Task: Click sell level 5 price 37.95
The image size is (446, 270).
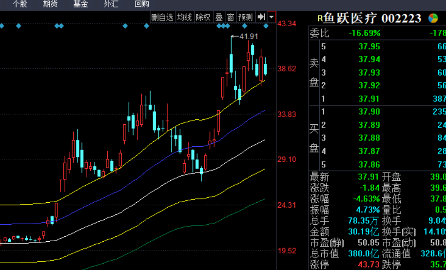Action: pyautogui.click(x=369, y=46)
